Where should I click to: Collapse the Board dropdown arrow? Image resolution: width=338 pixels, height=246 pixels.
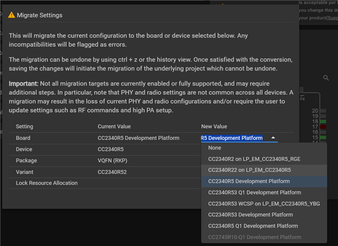[273, 138]
